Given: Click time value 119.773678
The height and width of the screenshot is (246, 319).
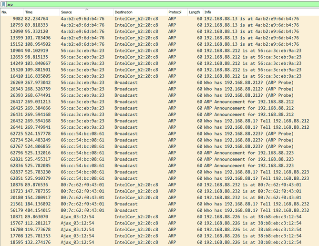Looking at the screenshot, I should point(38,229).
